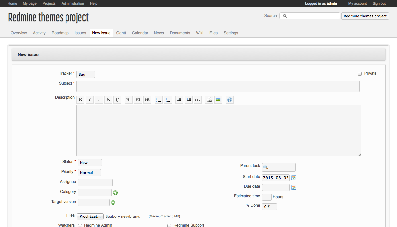Open the Category dropdown

pos(95,193)
